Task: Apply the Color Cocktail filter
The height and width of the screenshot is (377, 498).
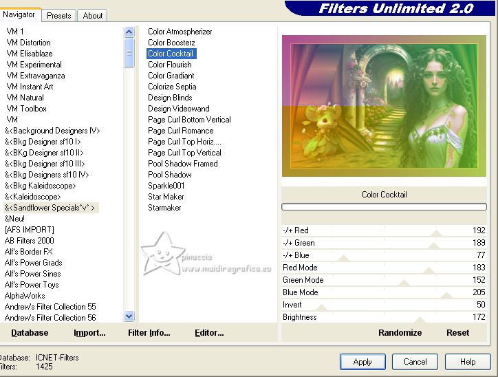Action: click(362, 362)
